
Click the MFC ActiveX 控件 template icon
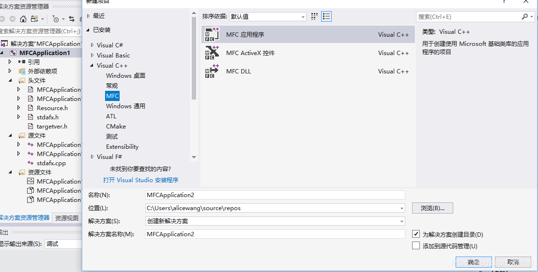coord(212,53)
